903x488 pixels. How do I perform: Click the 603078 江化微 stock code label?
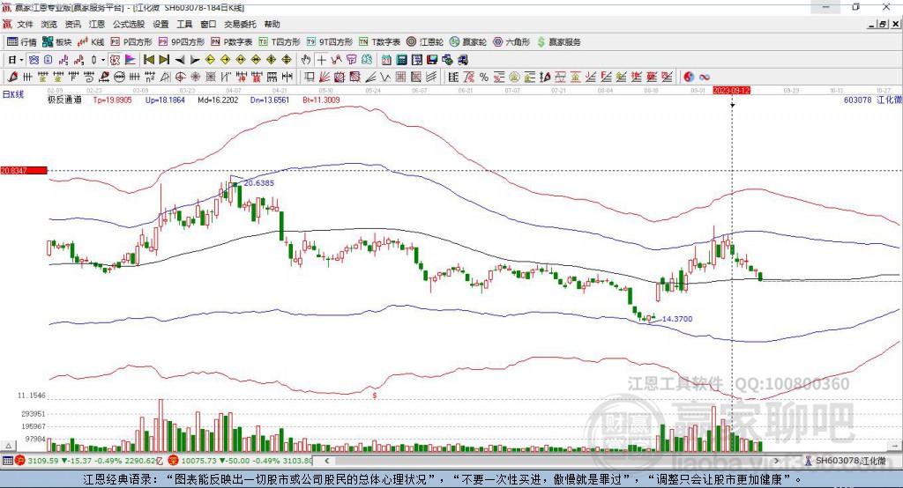(x=872, y=100)
